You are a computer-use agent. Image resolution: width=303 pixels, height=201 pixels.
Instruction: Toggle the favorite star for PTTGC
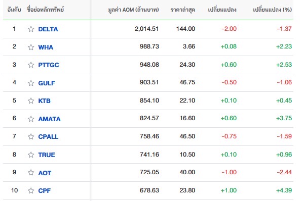31,65
